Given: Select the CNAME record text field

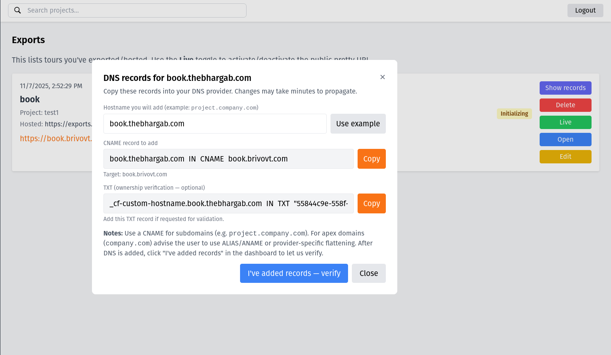Looking at the screenshot, I should click(x=228, y=158).
